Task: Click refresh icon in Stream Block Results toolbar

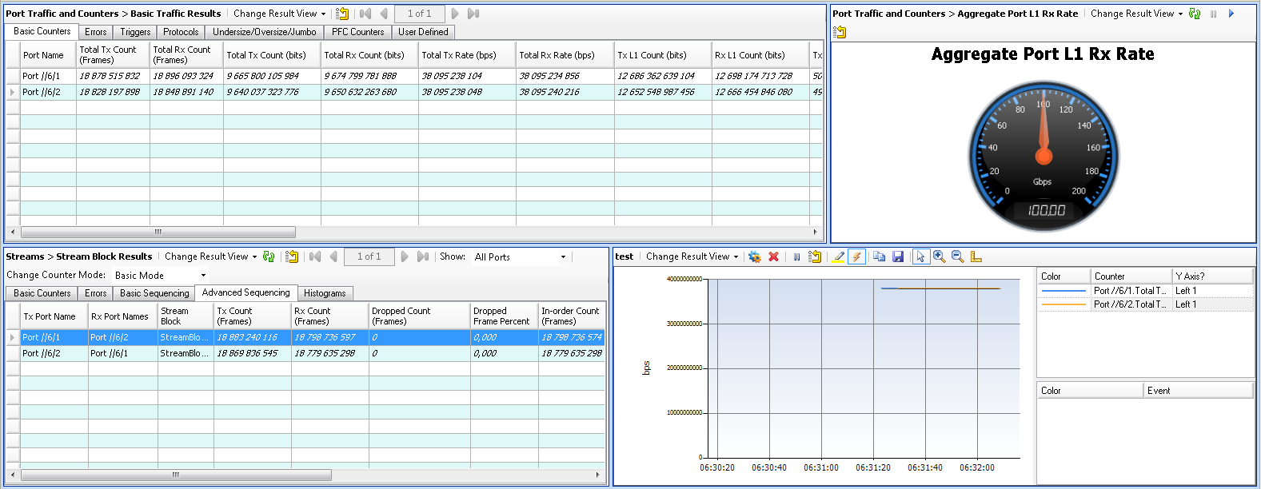Action: click(x=269, y=256)
